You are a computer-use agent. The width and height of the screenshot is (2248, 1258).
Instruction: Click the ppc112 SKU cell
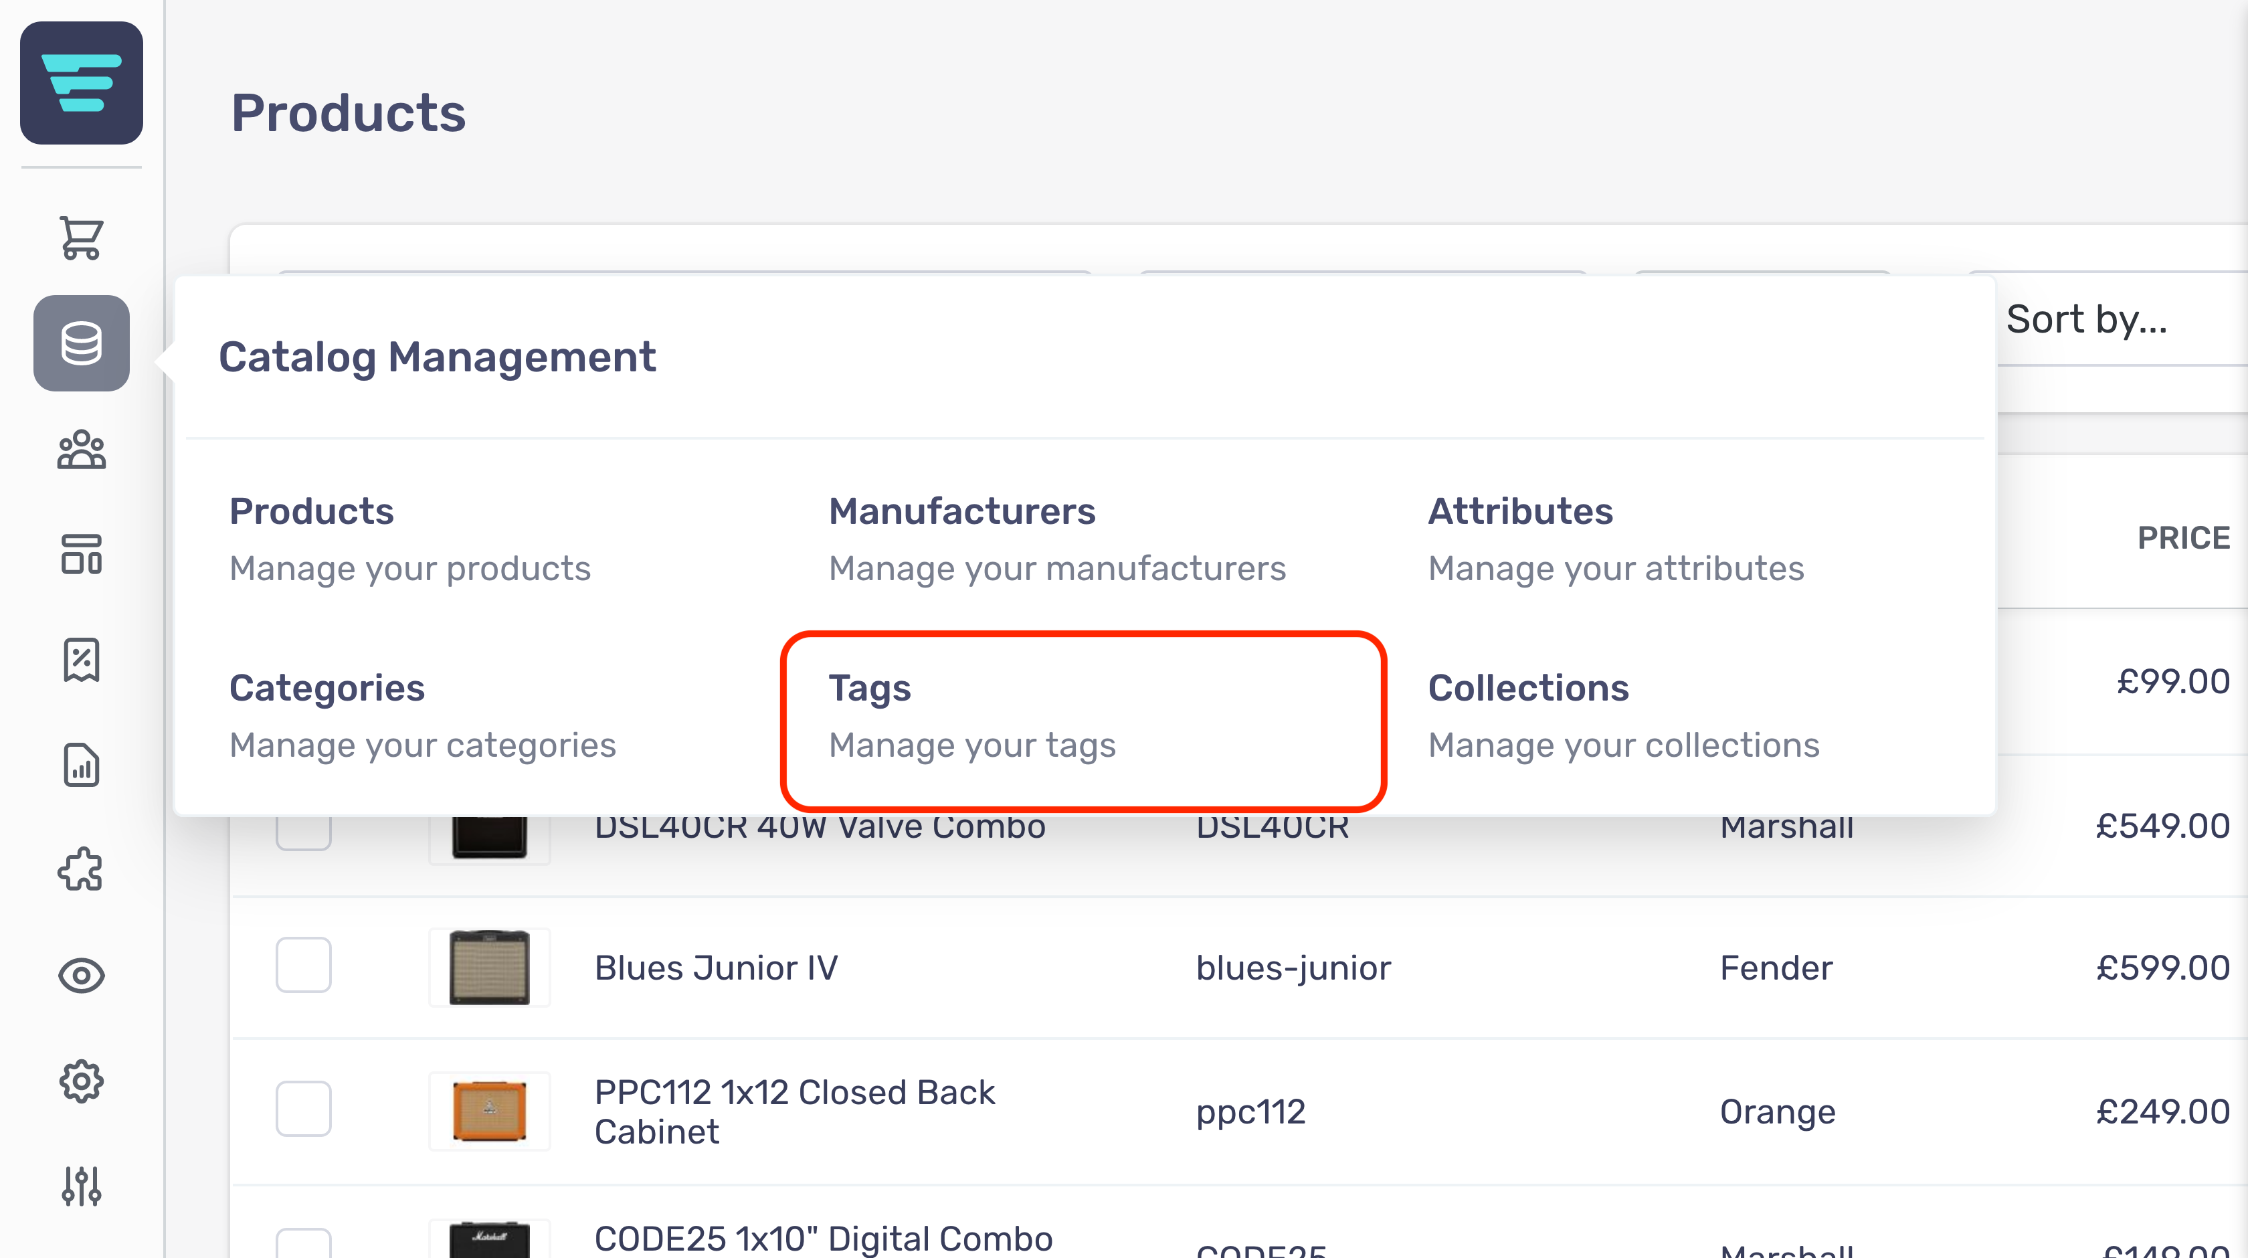tap(1250, 1112)
